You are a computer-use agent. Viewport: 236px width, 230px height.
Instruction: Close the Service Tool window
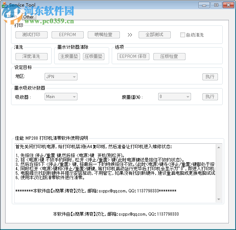coord(228,5)
